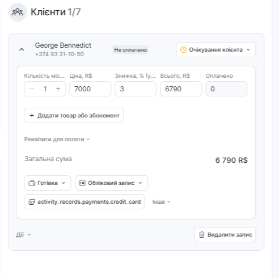The image size is (279, 278).
Task: Open the Дії actions menu
Action: [23, 235]
